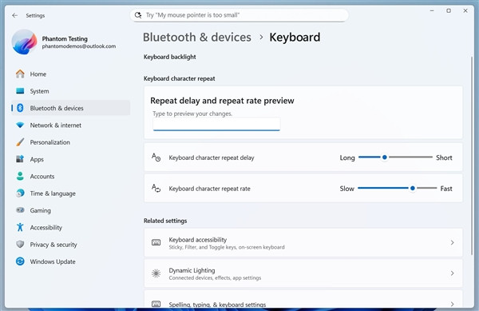Click the repeat delay slider handle
The height and width of the screenshot is (311, 479).
pyautogui.click(x=385, y=157)
